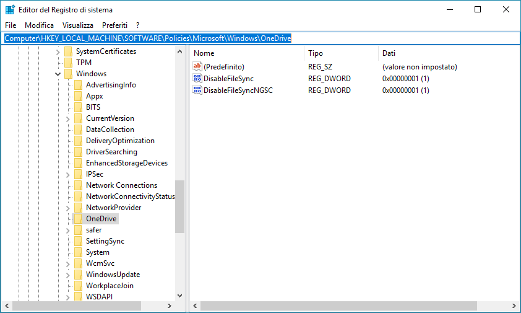Select the WSDAPI key label
Viewport: 521px width, 313px height.
tap(99, 297)
